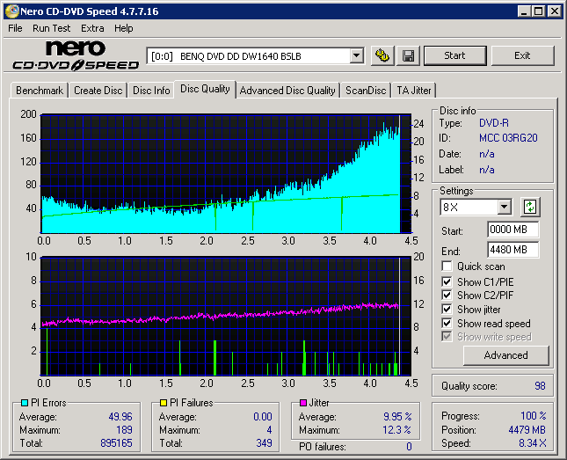Open the Extra menu
567x460 pixels.
92,28
